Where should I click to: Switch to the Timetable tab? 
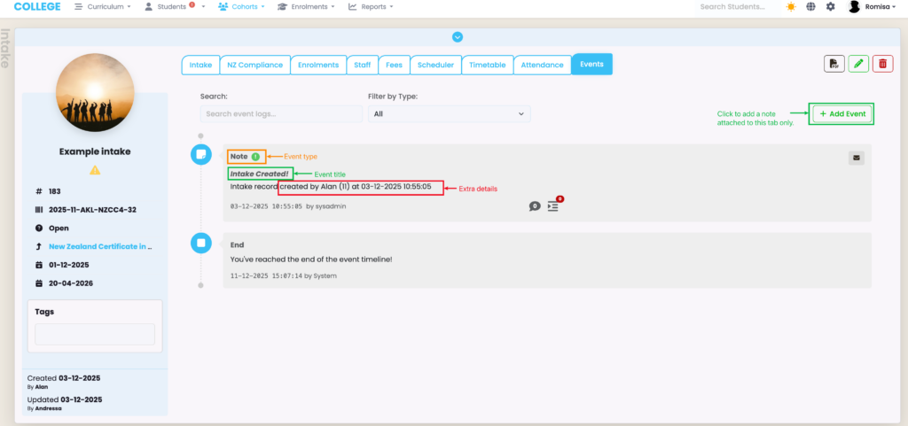click(x=487, y=65)
